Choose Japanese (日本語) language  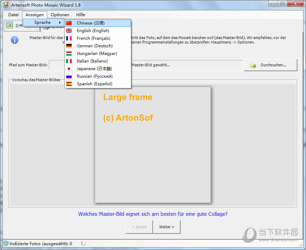click(x=98, y=69)
